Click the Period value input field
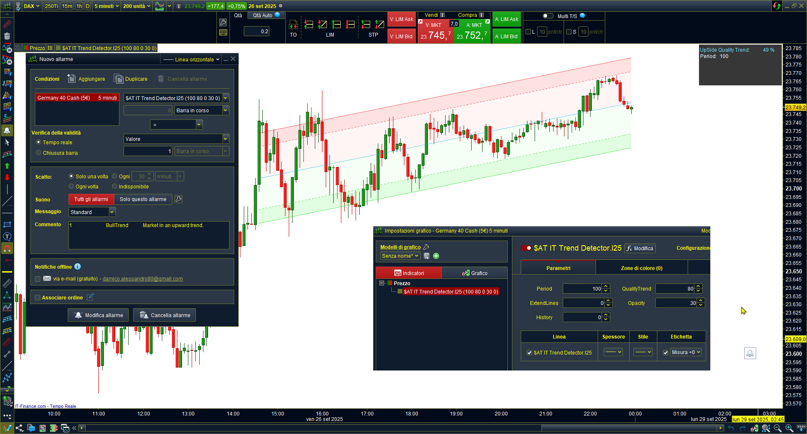The image size is (807, 434). (x=582, y=289)
